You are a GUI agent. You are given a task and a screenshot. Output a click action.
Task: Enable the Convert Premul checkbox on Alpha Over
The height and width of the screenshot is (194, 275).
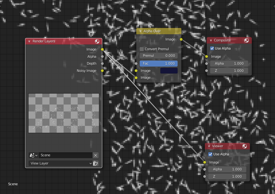[x=141, y=49]
